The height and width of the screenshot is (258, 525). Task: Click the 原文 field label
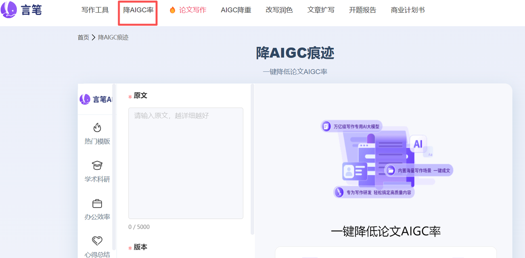tap(140, 96)
